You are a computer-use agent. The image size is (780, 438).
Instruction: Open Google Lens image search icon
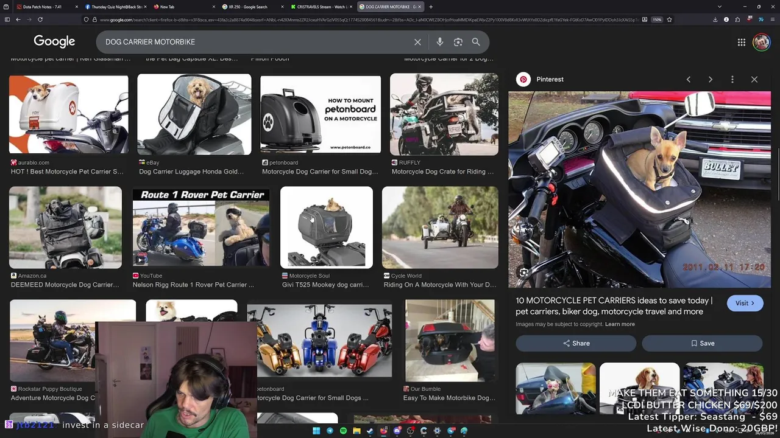[458, 42]
